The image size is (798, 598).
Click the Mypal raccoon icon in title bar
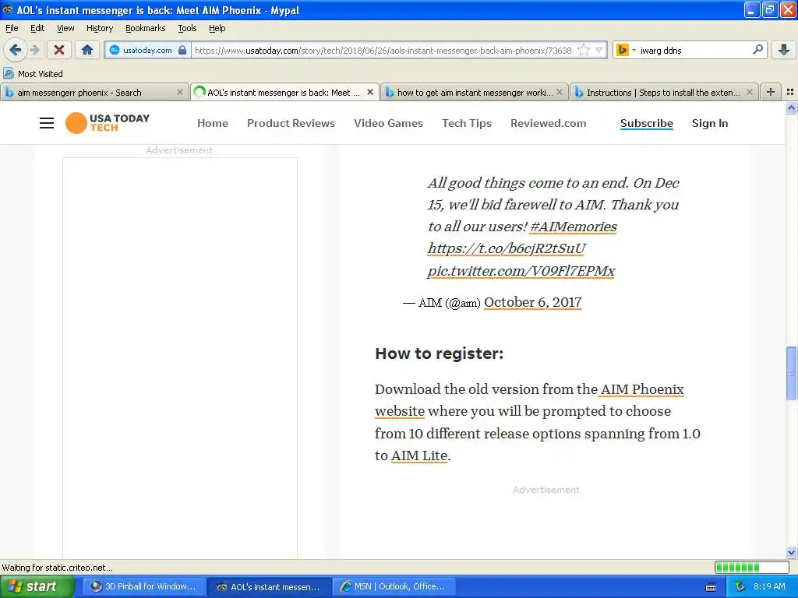tap(8, 9)
